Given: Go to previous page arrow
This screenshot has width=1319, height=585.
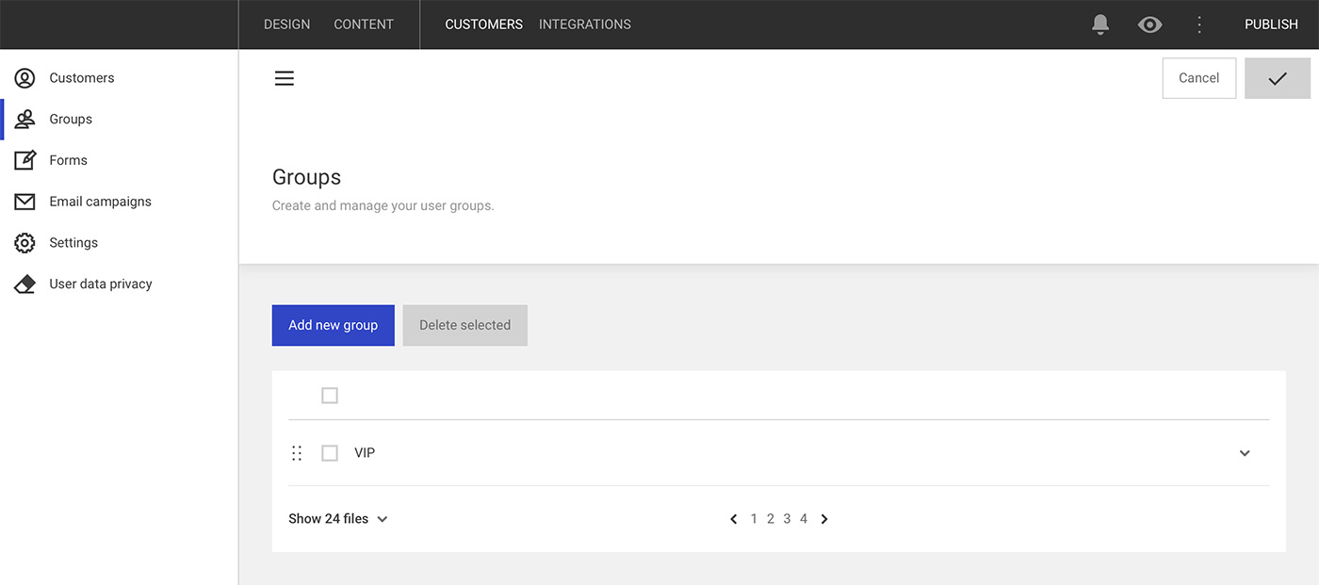Looking at the screenshot, I should pyautogui.click(x=734, y=519).
